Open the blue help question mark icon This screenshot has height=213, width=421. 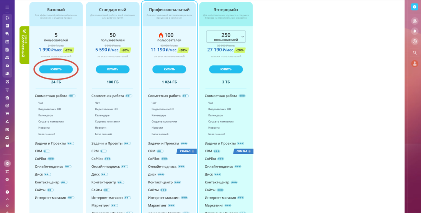(414, 7)
